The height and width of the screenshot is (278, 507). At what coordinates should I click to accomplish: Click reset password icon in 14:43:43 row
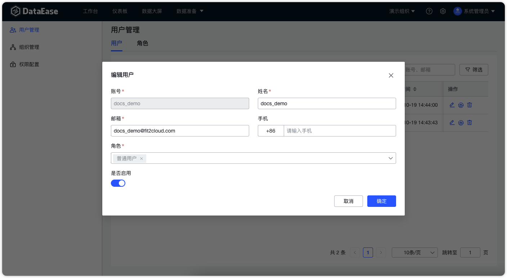pyautogui.click(x=461, y=123)
